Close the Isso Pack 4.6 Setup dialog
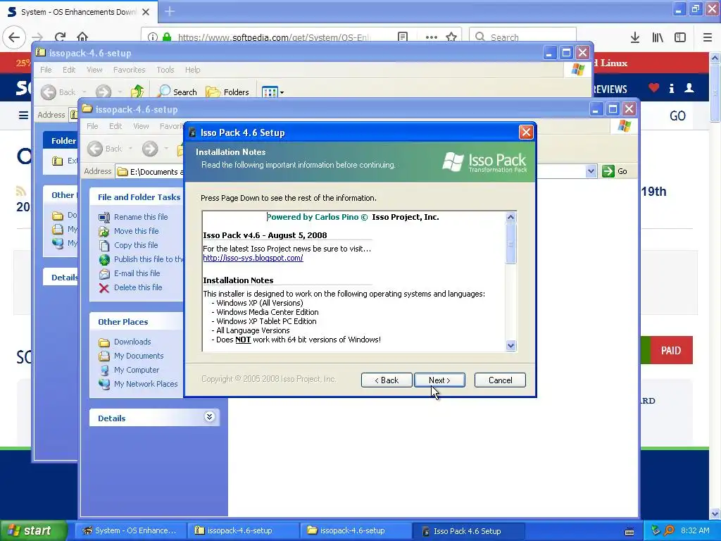 [x=525, y=132]
